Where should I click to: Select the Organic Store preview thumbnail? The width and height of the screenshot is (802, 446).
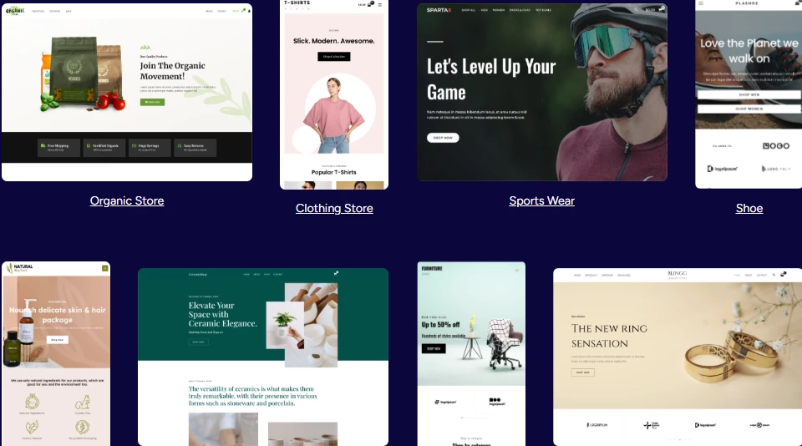(x=127, y=92)
